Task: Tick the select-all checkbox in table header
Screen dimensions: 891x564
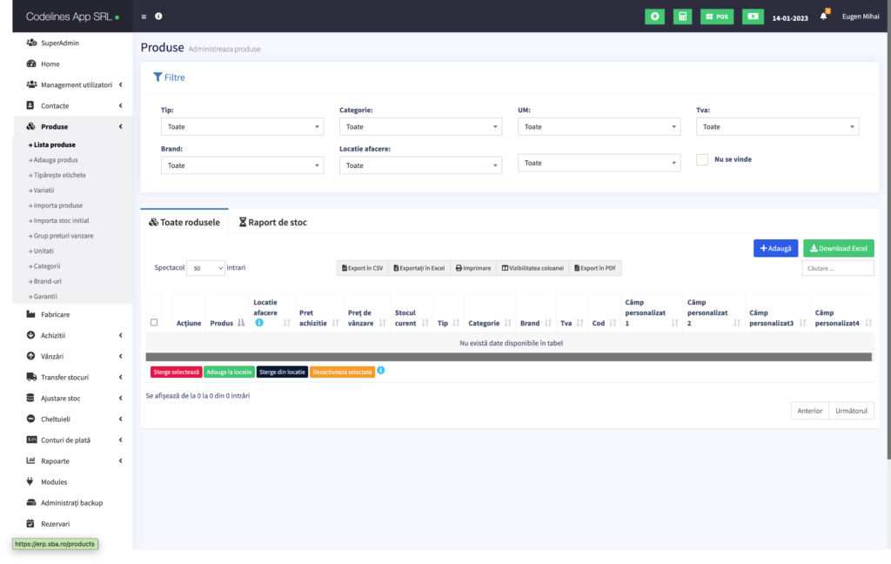Action: coord(154,322)
